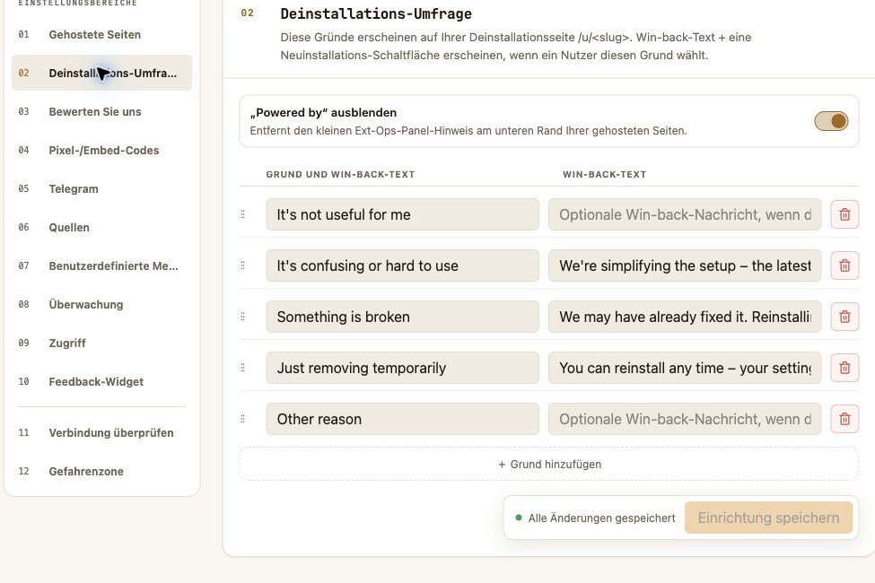Open Verbindung überprüfen section
Viewport: 875px width, 583px height.
point(101,432)
